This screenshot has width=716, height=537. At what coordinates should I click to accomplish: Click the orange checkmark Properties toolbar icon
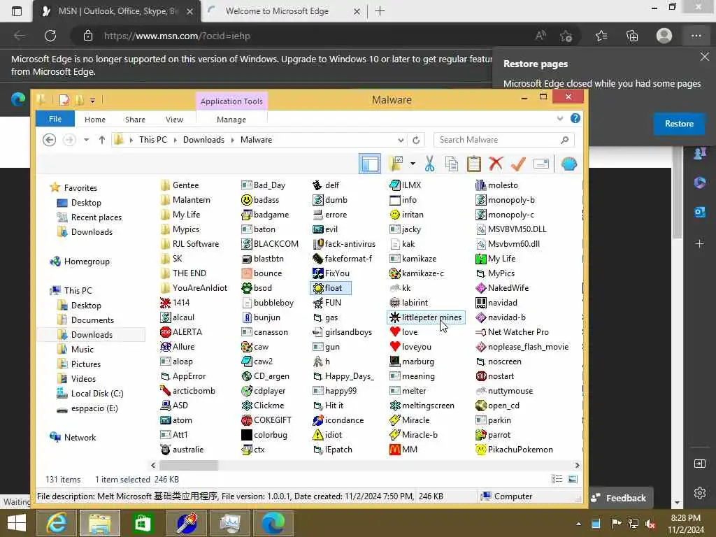(x=518, y=164)
